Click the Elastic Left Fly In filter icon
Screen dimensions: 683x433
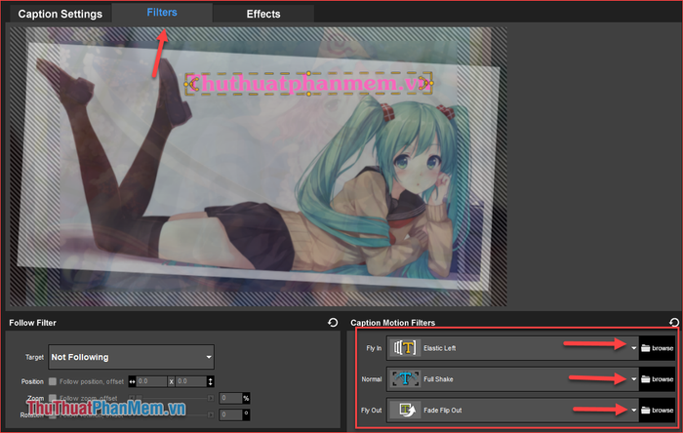tap(405, 348)
